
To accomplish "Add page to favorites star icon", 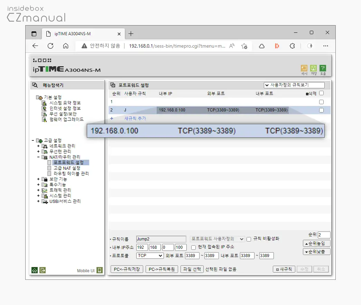I will pyautogui.click(x=244, y=46).
